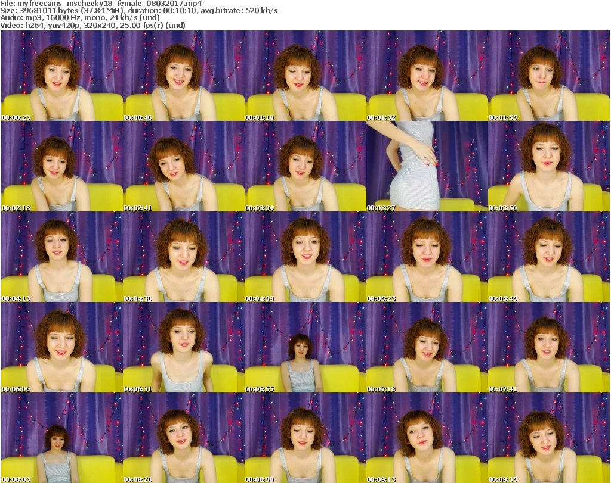Image resolution: width=611 pixels, height=483 pixels.
Task: Click the frame timestamped 00:02:18
Action: pyautogui.click(x=62, y=166)
